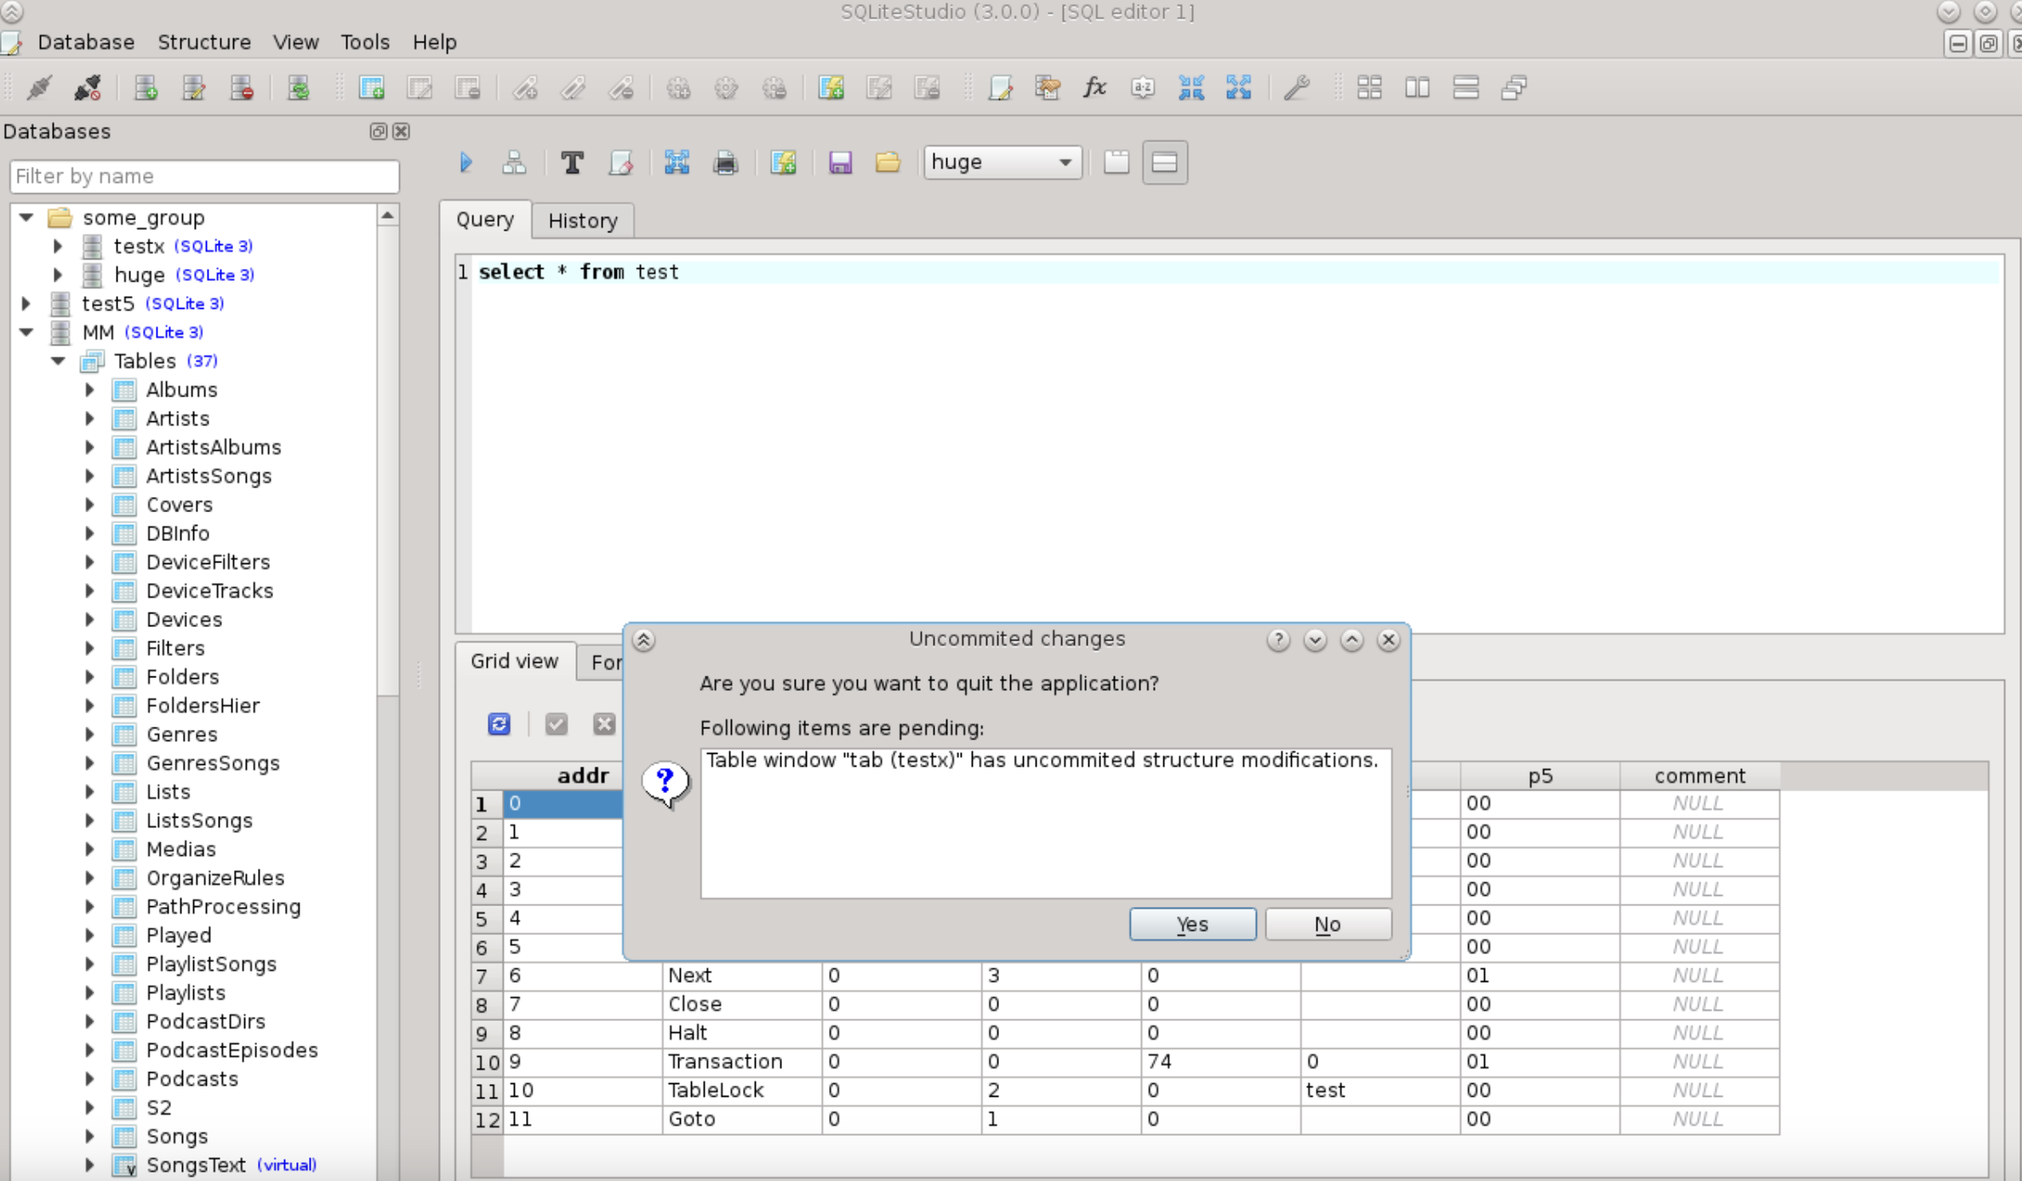Click the Disconnect from database icon
Image resolution: width=2022 pixels, height=1181 pixels.
87,88
